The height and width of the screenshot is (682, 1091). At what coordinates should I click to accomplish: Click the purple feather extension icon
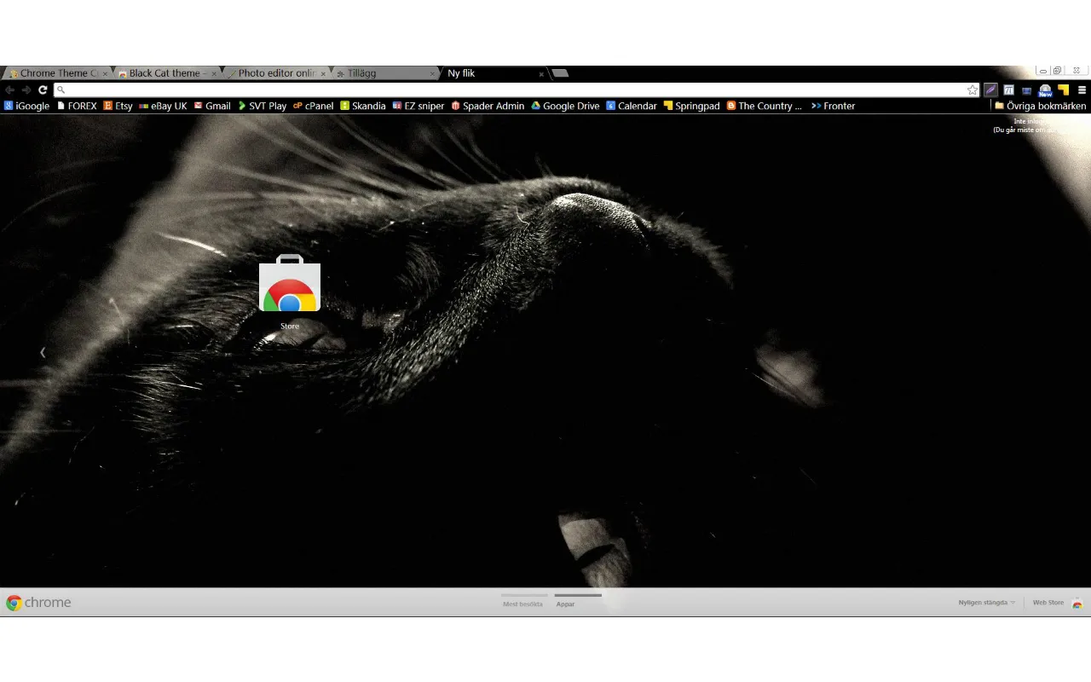click(x=991, y=90)
